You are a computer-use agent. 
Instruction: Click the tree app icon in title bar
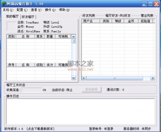point(4,3)
